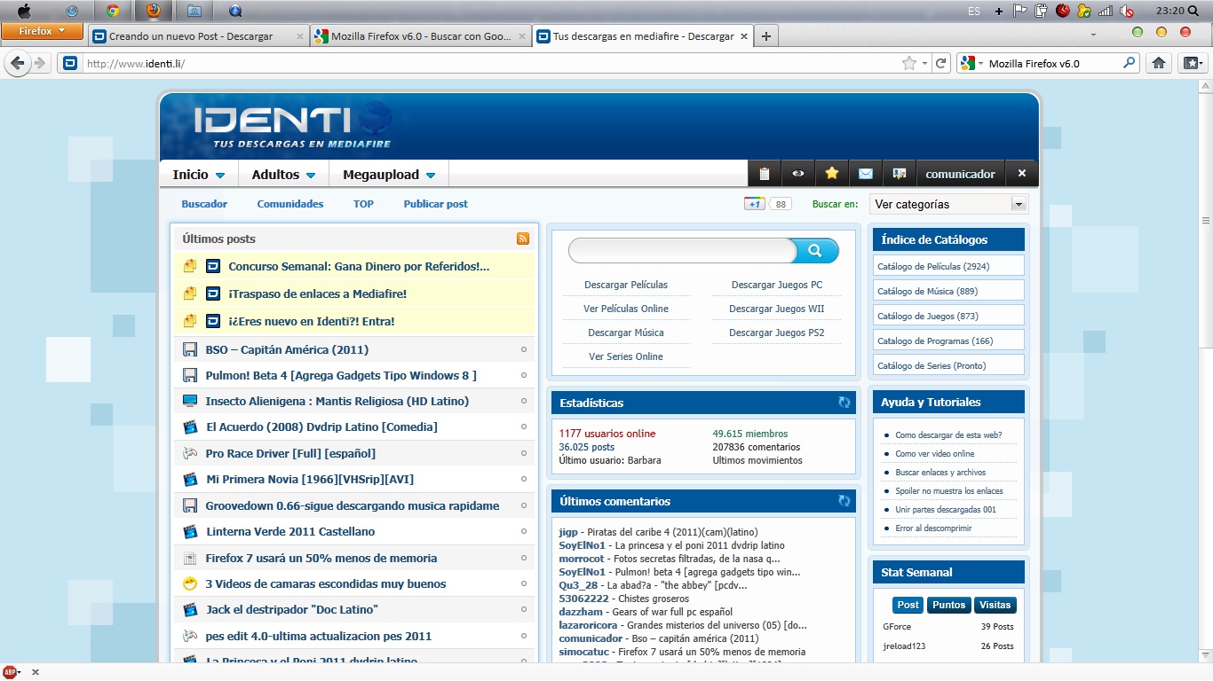Click the clipboard icon in site toolbar
1213x681 pixels.
click(764, 174)
